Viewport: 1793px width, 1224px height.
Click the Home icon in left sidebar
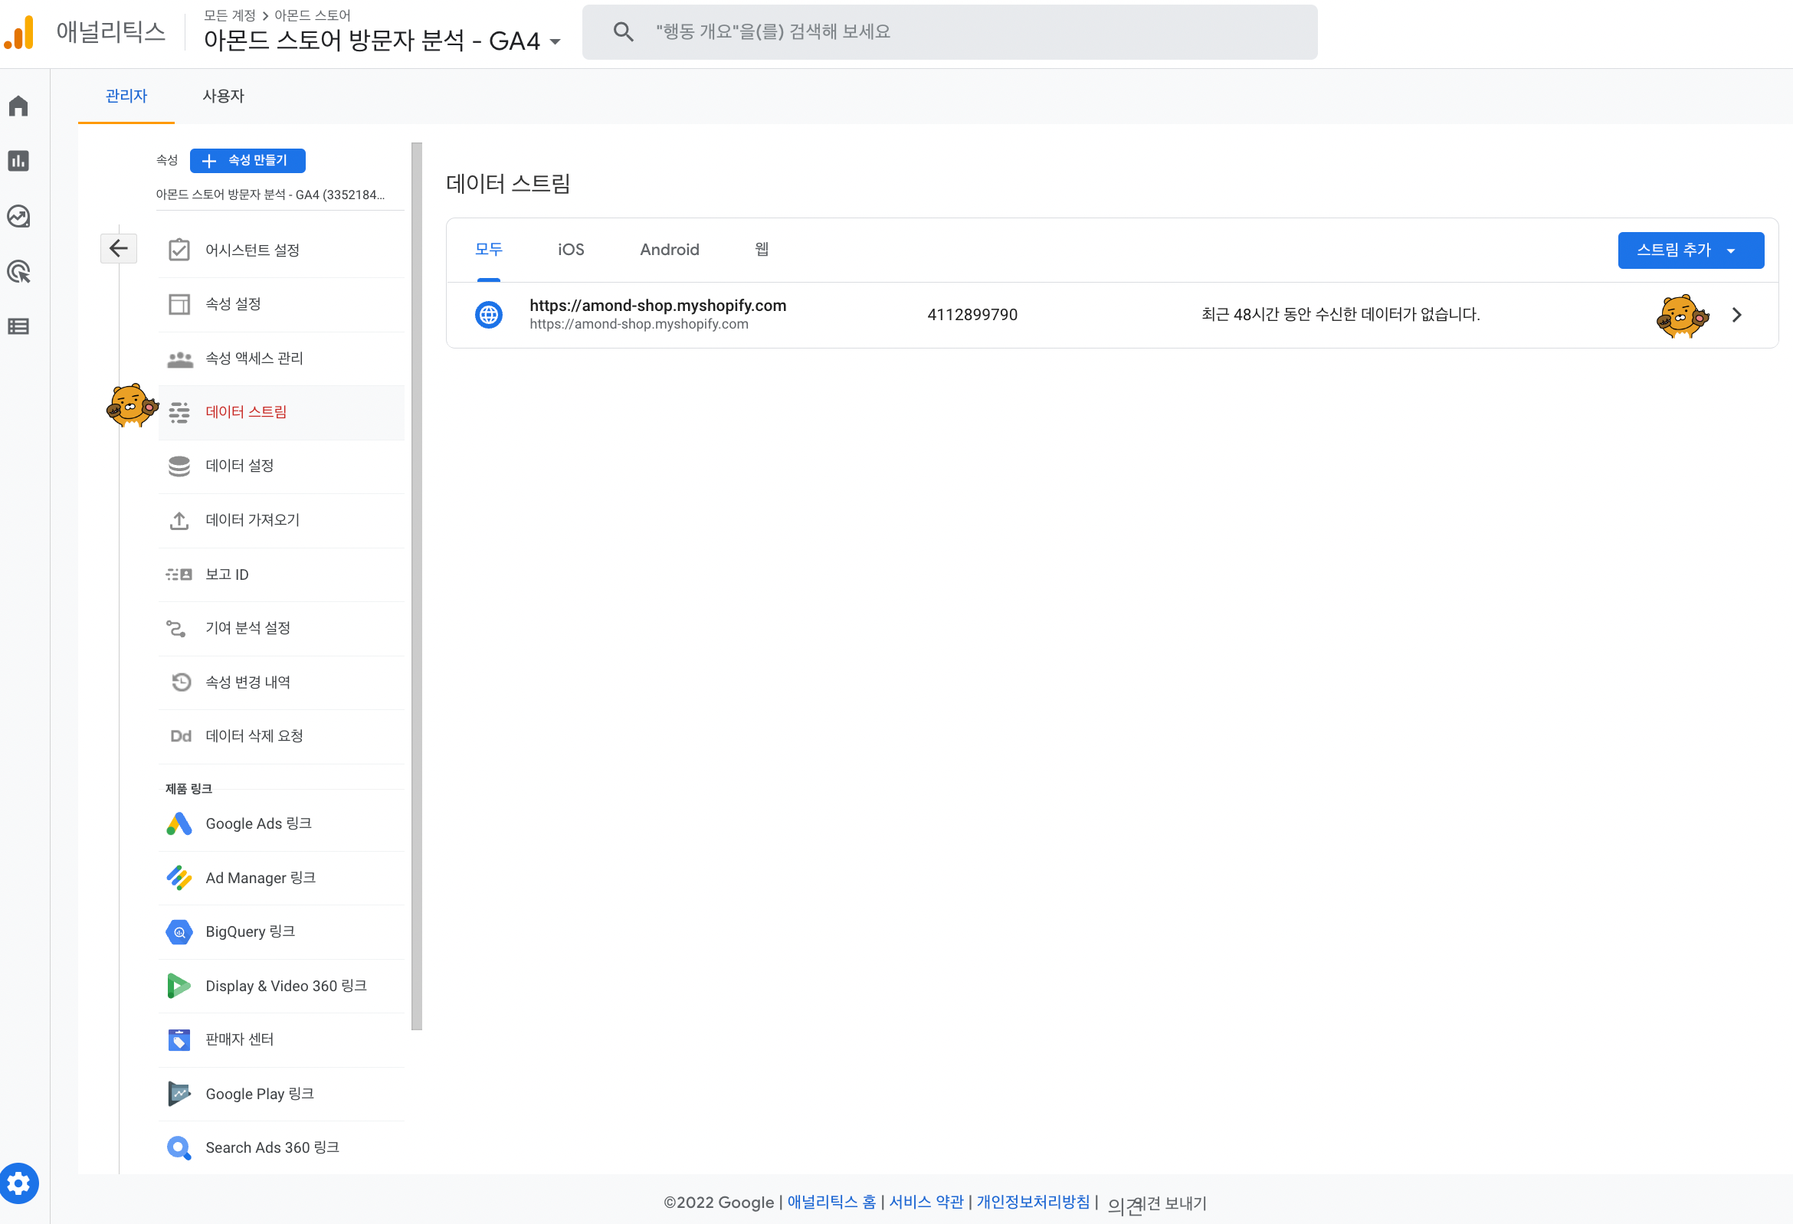(18, 106)
